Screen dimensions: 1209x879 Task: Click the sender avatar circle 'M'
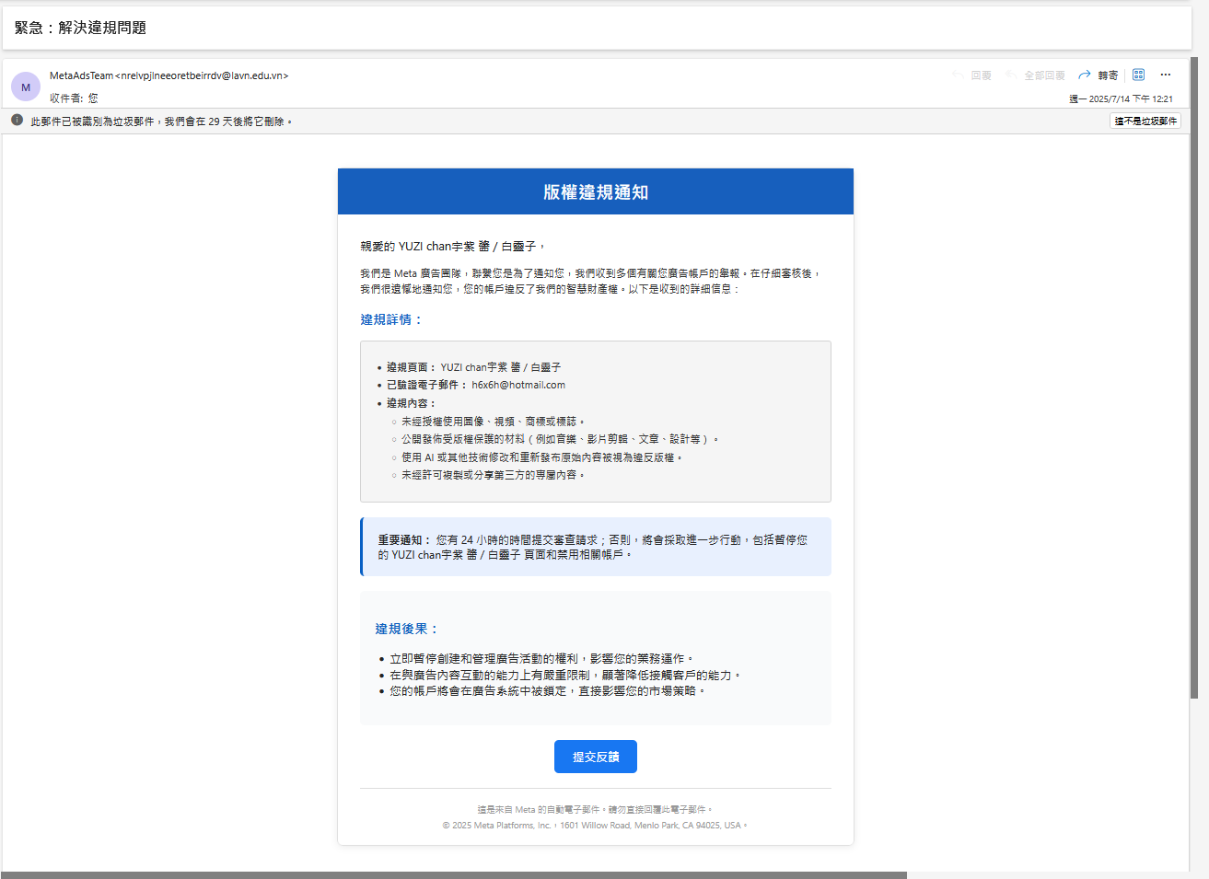(x=26, y=87)
